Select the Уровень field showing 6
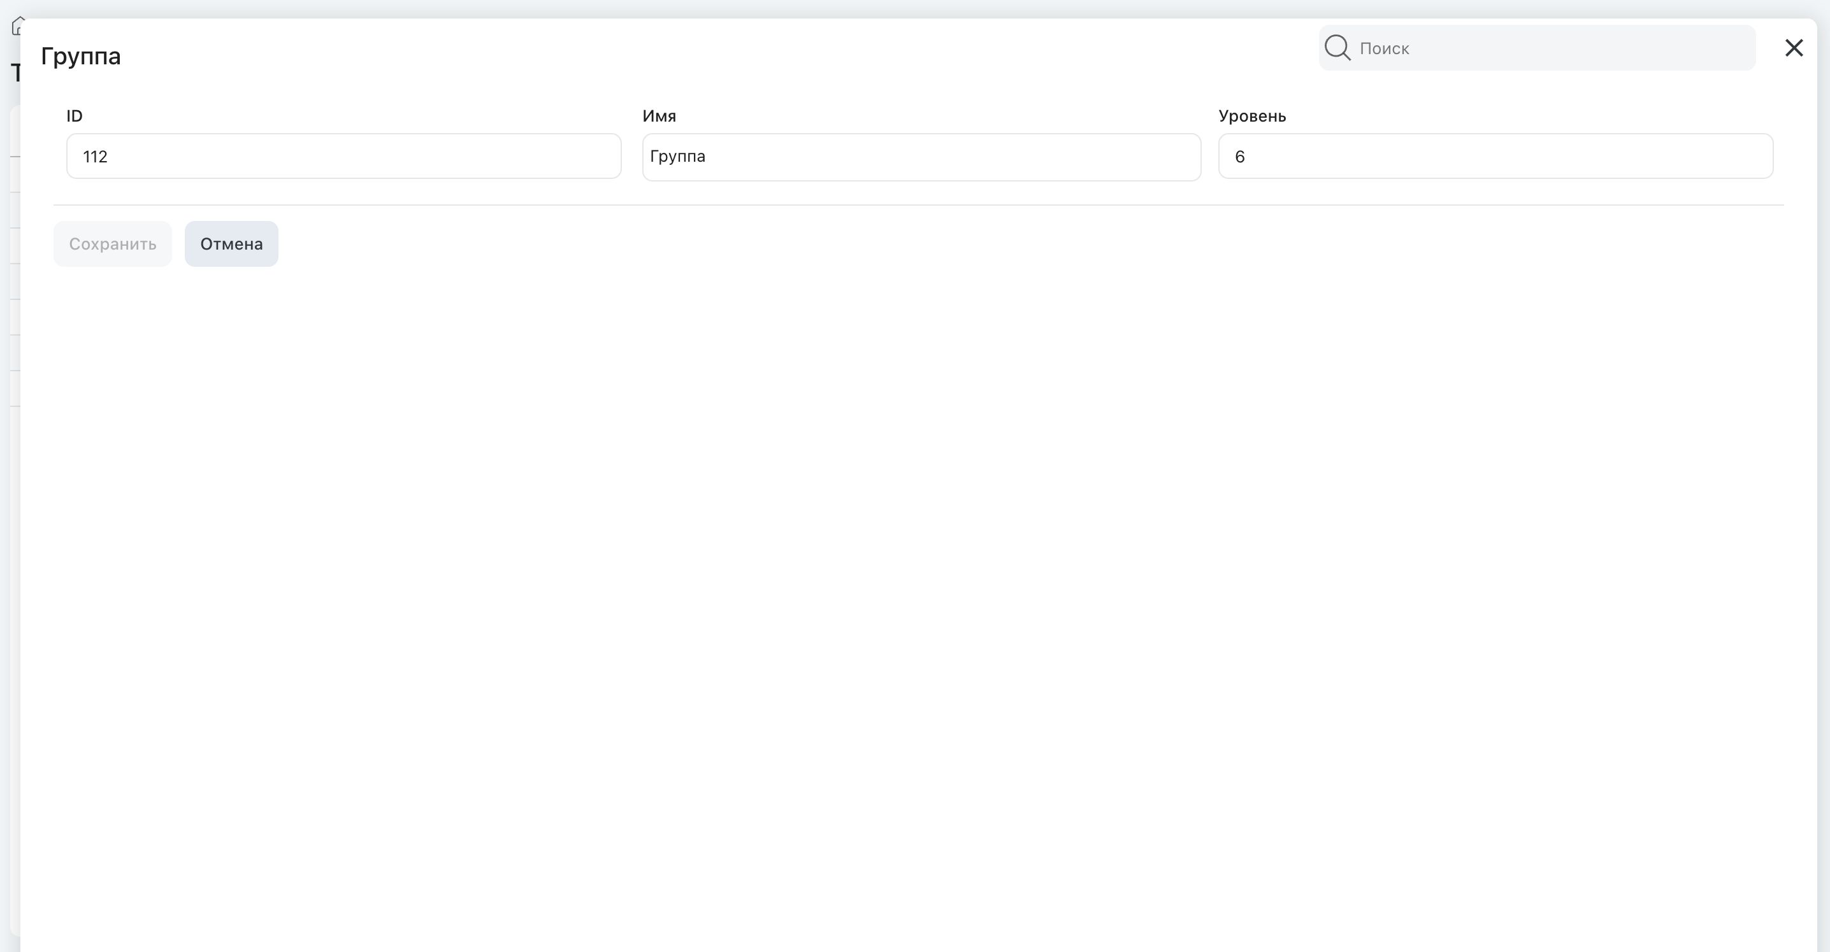The height and width of the screenshot is (952, 1830). coord(1495,156)
